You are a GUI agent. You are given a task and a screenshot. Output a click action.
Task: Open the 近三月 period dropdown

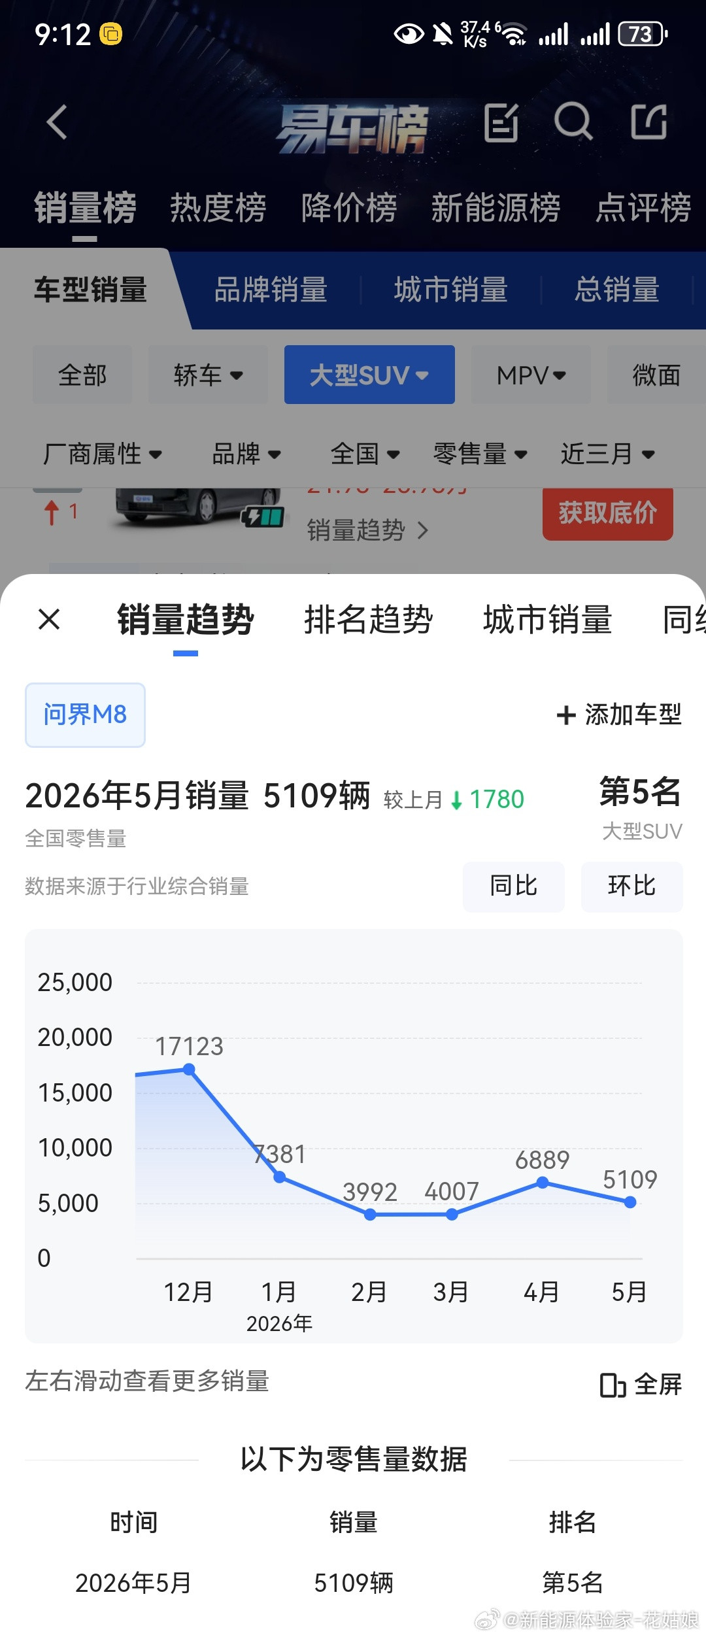(x=607, y=454)
